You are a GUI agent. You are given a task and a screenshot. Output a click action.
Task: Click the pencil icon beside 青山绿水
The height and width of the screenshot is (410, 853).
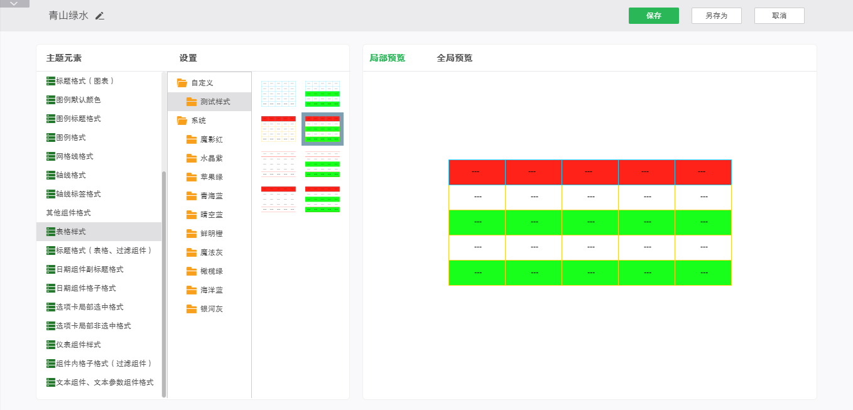99,16
